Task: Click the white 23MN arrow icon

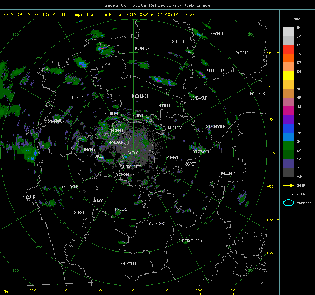Action: [288, 194]
